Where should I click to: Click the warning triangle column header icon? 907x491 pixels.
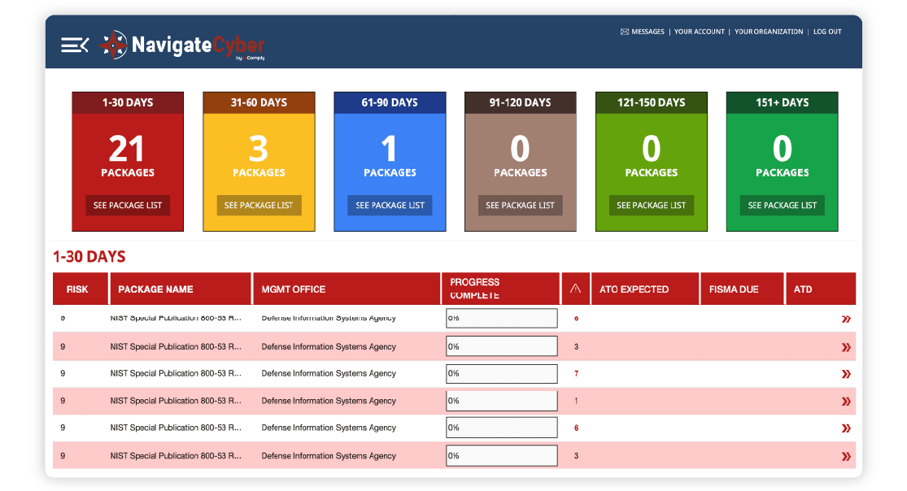(575, 289)
